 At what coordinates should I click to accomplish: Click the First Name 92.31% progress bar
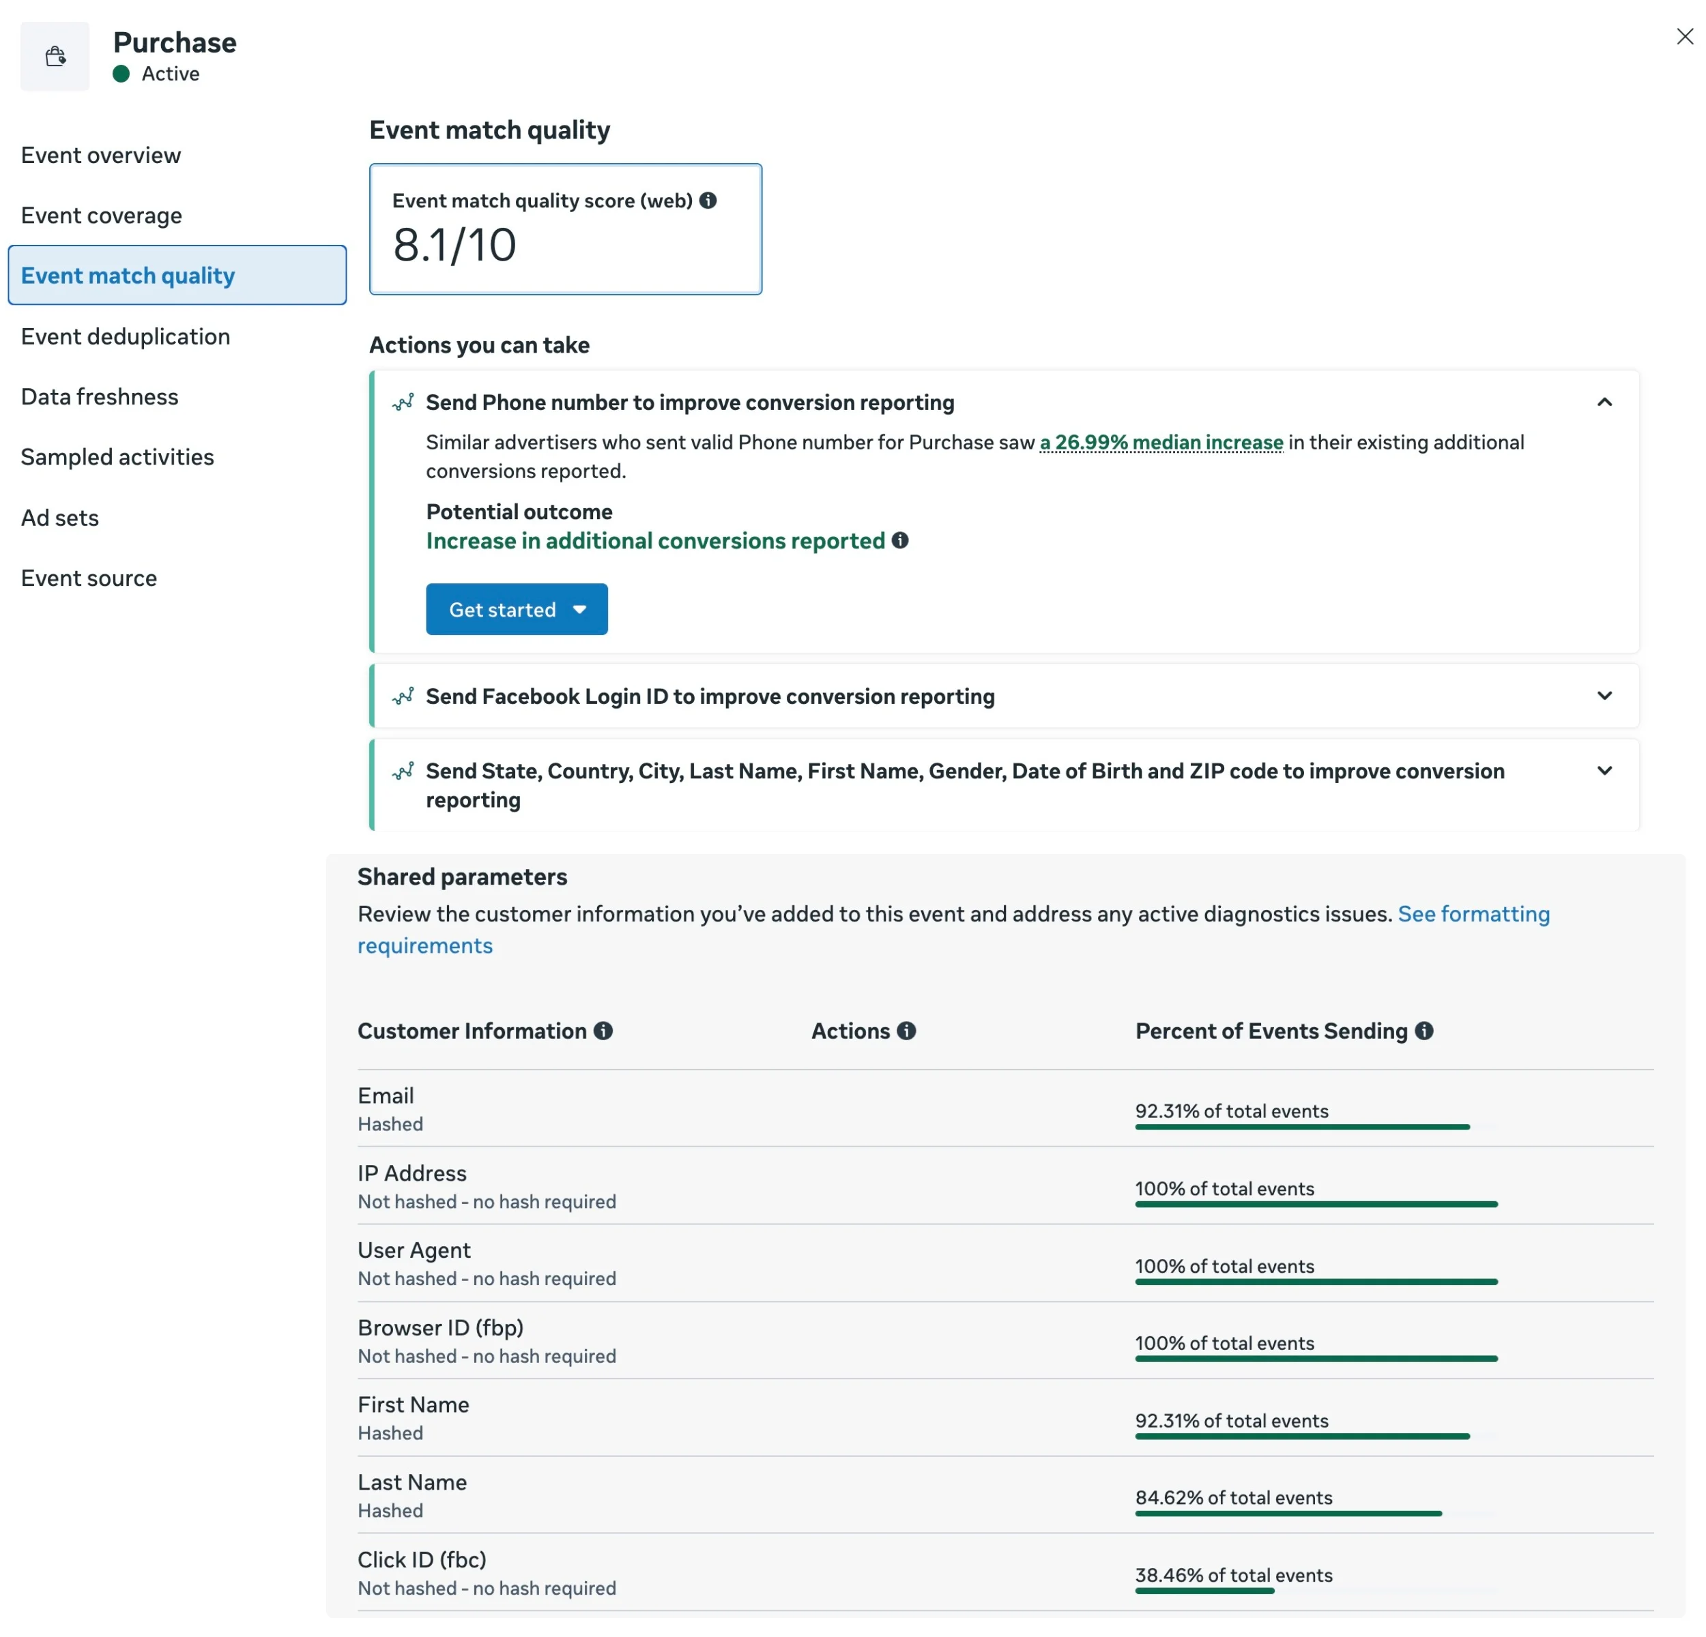[1302, 1436]
